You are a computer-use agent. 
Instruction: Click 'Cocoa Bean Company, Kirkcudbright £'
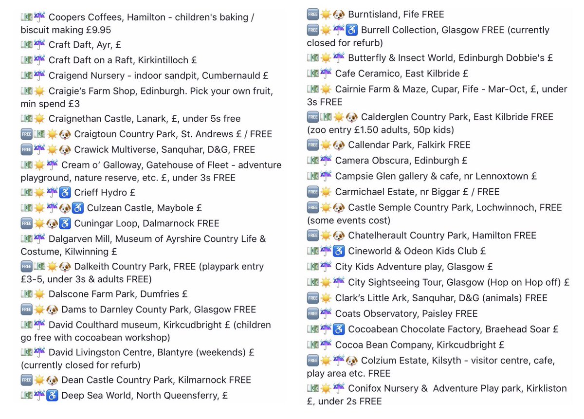420,345
